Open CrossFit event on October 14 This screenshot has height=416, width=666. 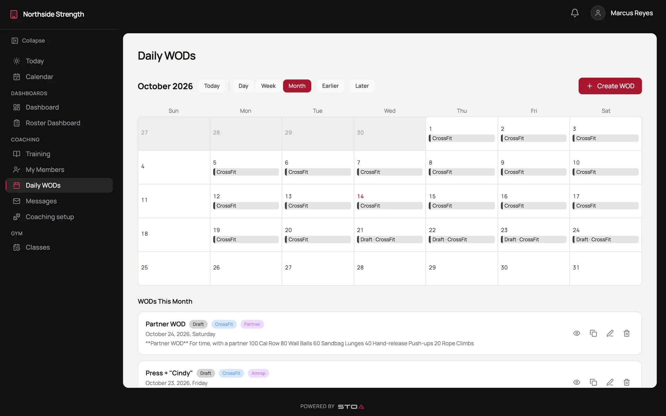coord(390,206)
